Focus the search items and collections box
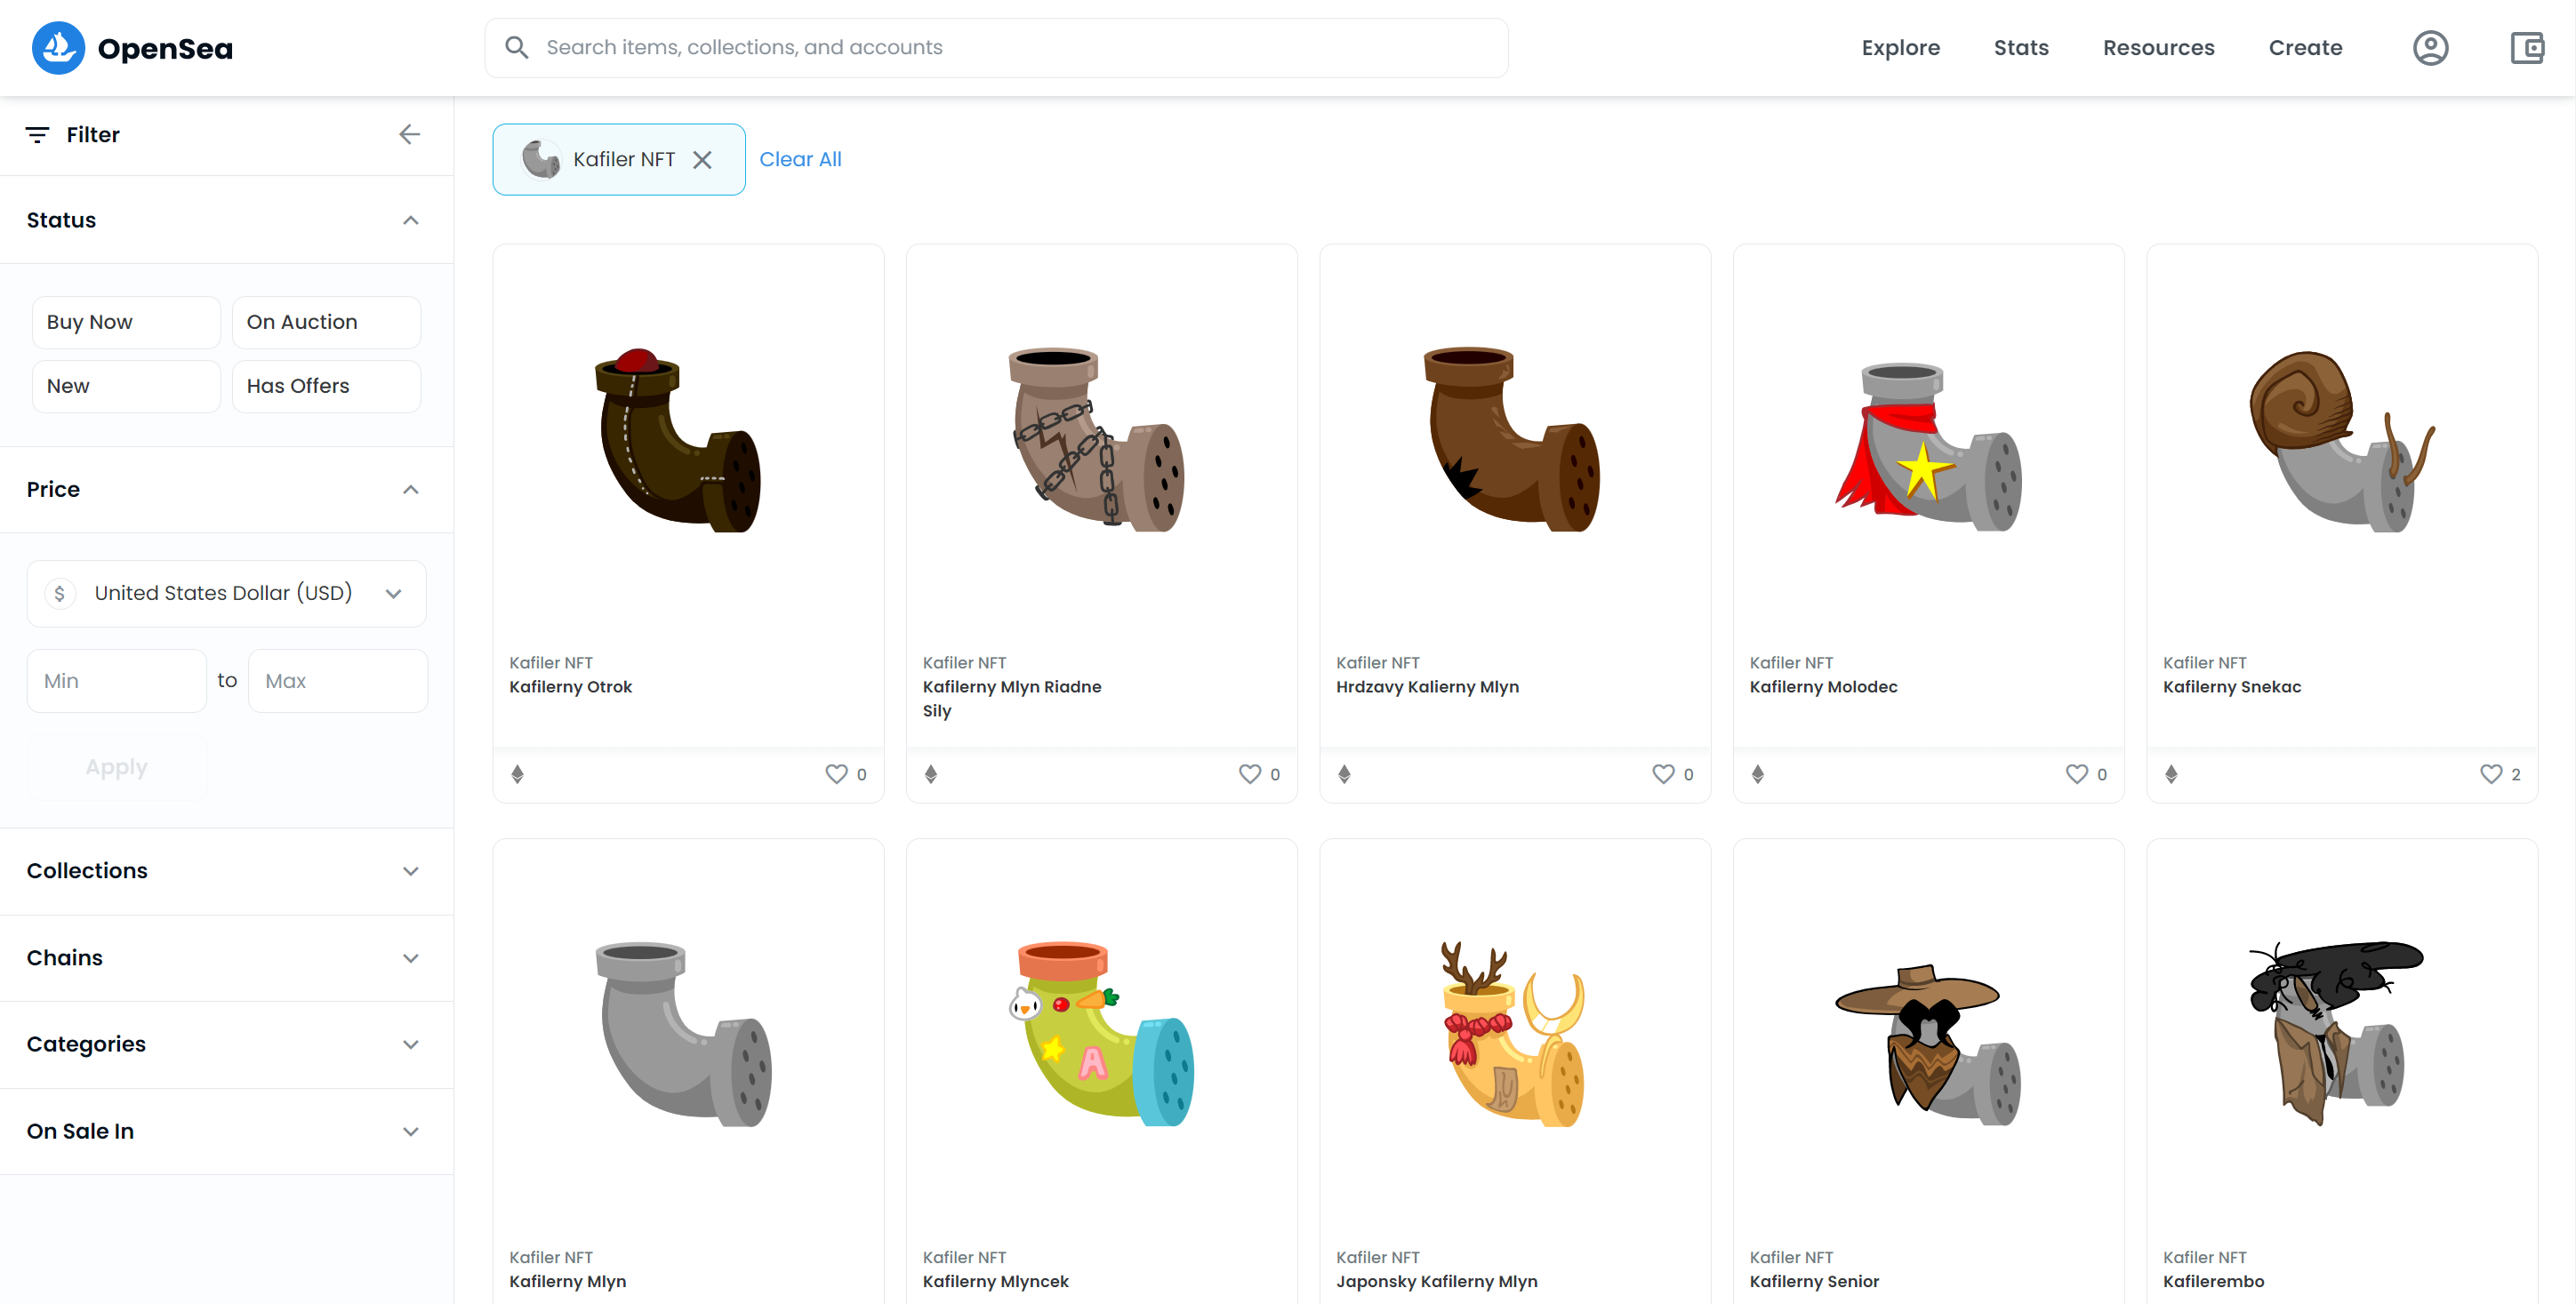 tap(997, 48)
